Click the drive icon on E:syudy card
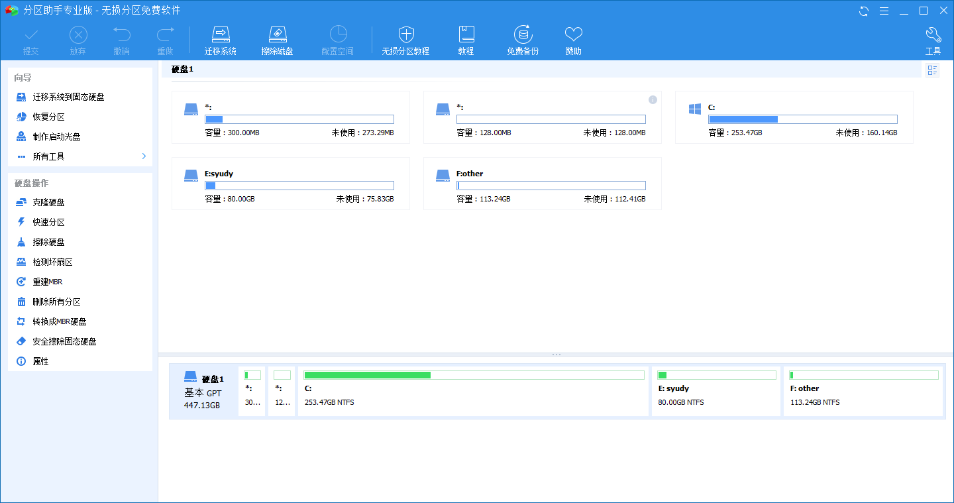The image size is (954, 503). 191,176
